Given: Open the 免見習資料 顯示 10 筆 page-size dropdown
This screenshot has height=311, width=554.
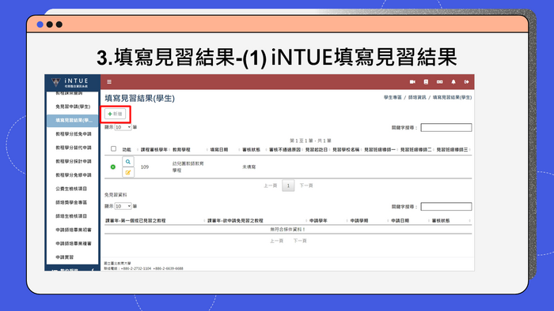Looking at the screenshot, I should coord(123,206).
